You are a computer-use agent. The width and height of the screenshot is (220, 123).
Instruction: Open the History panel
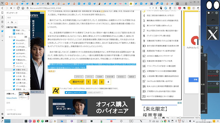tap(2, 27)
